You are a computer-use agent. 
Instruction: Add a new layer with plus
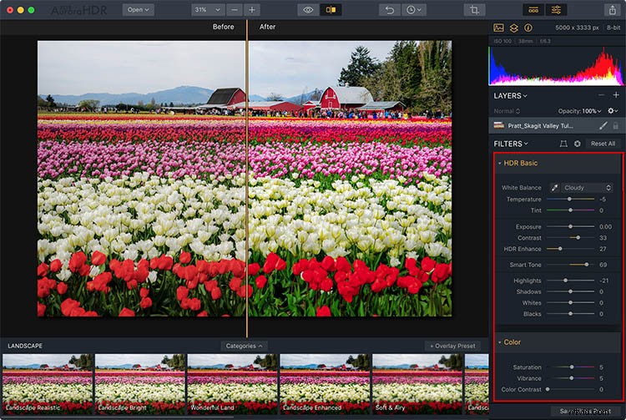(x=616, y=95)
